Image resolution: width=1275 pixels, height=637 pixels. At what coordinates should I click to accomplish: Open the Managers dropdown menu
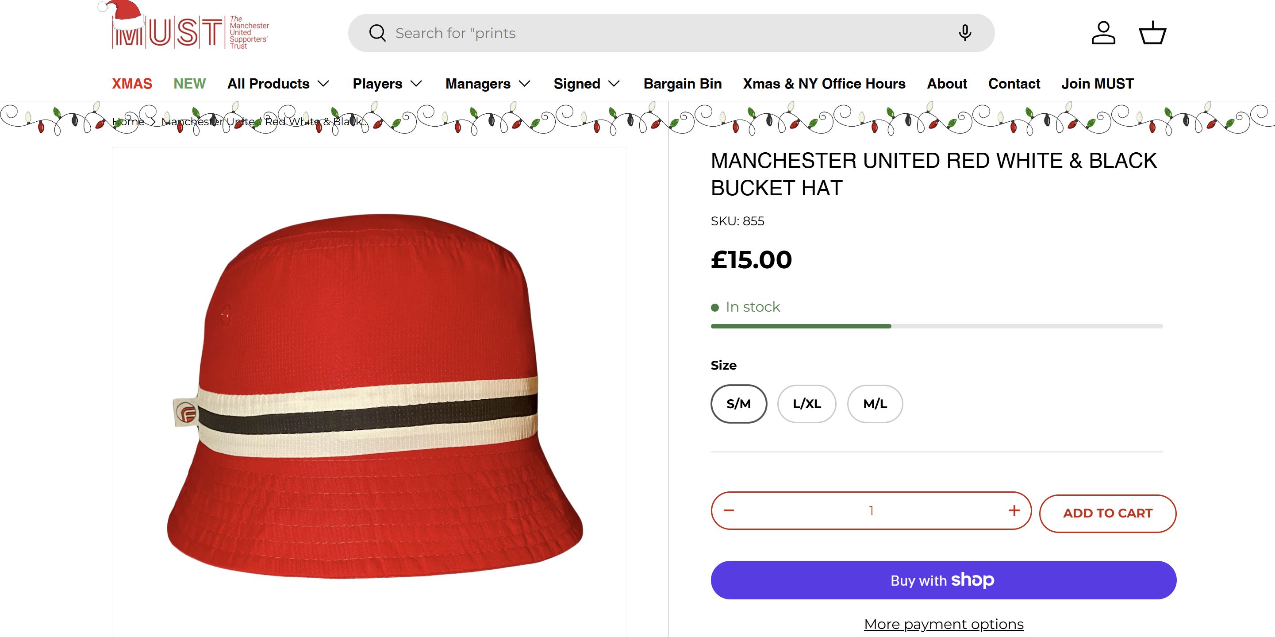(488, 84)
